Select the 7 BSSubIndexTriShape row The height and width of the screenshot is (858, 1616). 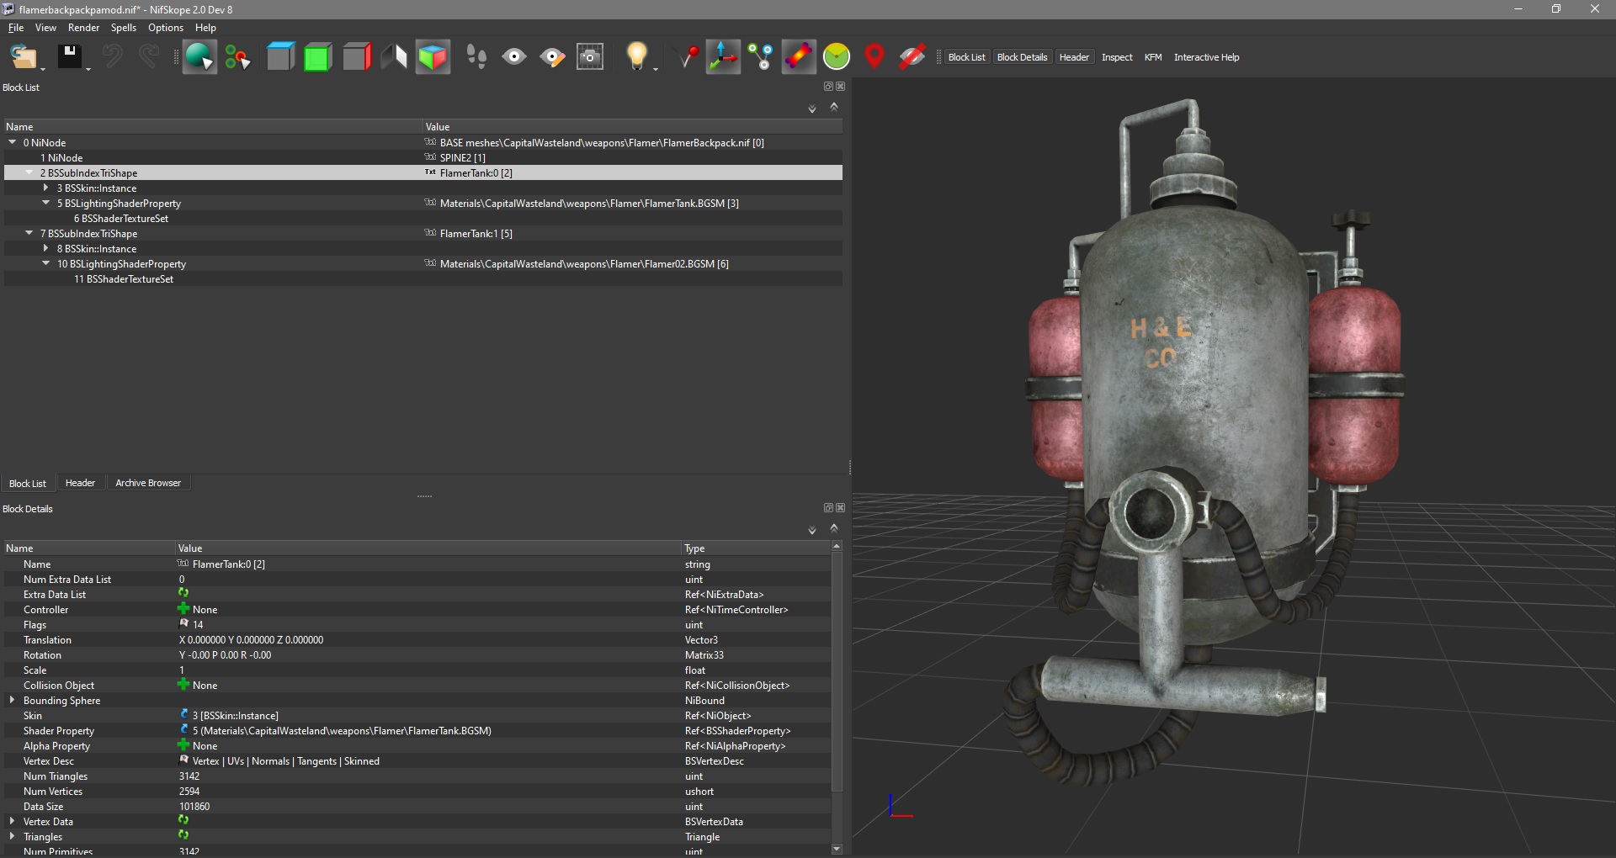click(x=93, y=234)
